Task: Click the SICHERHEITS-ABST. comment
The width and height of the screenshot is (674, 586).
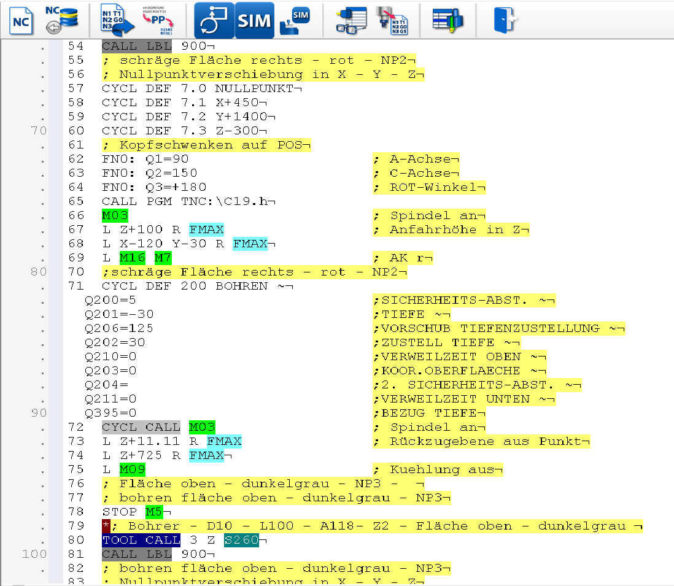Action: [x=464, y=300]
